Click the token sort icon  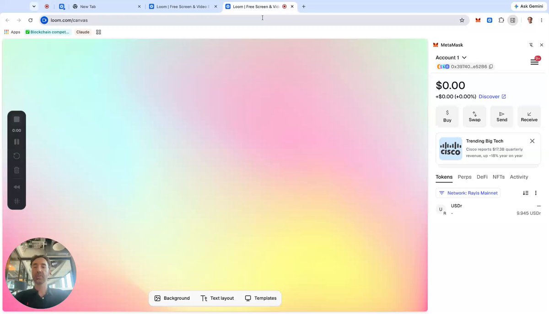click(526, 193)
